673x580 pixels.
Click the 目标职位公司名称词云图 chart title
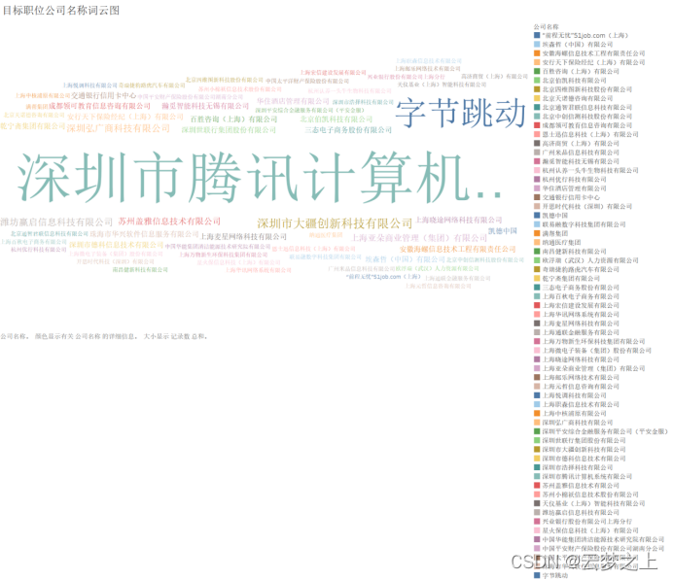point(61,11)
